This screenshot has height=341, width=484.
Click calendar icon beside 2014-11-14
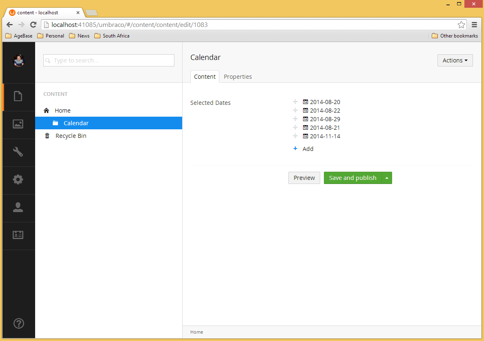305,136
